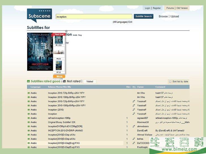This screenshot has width=206, height=154.
Task: Open the Browse menu
Action: pos(163,16)
